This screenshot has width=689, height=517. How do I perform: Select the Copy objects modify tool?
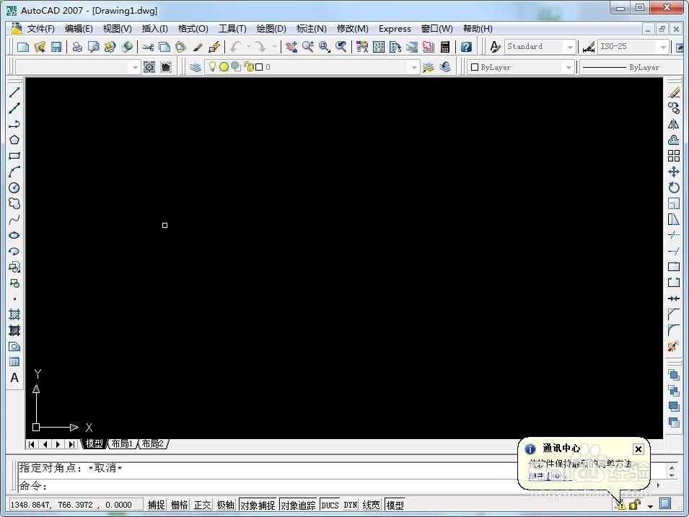click(674, 108)
